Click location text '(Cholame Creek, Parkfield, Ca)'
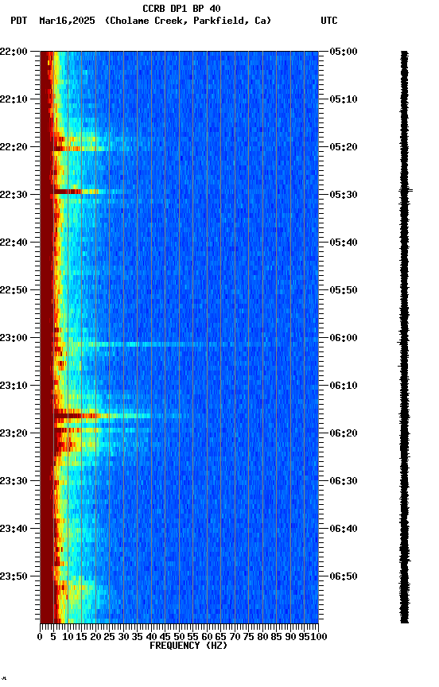This screenshot has height=687, width=439. (188, 21)
